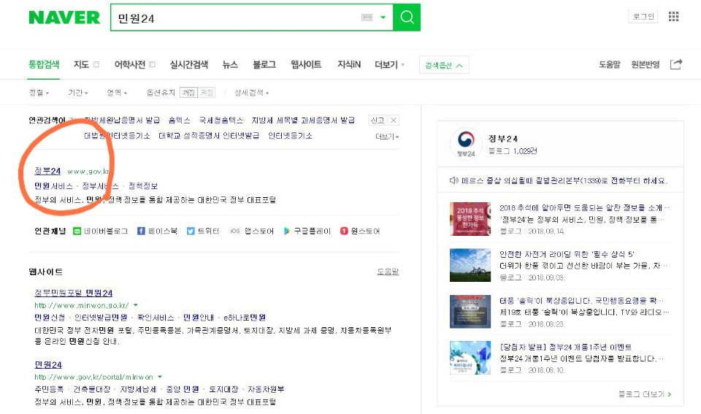Expand the 더보기 tab menu
The height and width of the screenshot is (414, 701).
[389, 64]
